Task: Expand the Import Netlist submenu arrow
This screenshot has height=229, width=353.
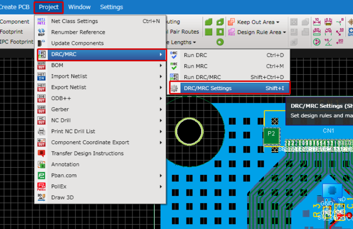Action: coord(161,77)
